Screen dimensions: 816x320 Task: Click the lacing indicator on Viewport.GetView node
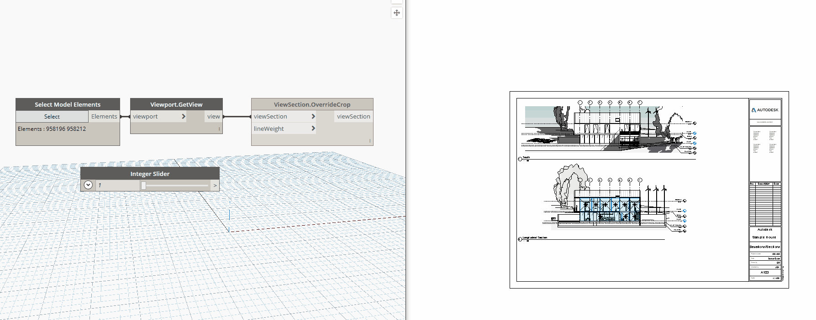coord(219,129)
